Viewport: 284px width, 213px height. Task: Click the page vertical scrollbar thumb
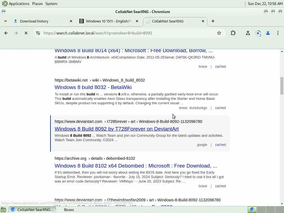(282, 86)
